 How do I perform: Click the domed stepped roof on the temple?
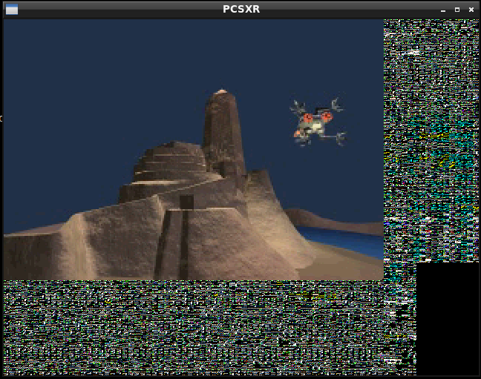[169, 161]
